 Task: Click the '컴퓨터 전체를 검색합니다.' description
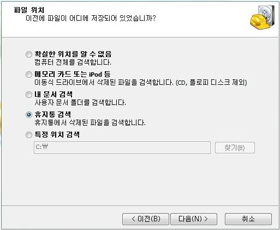tap(73, 63)
